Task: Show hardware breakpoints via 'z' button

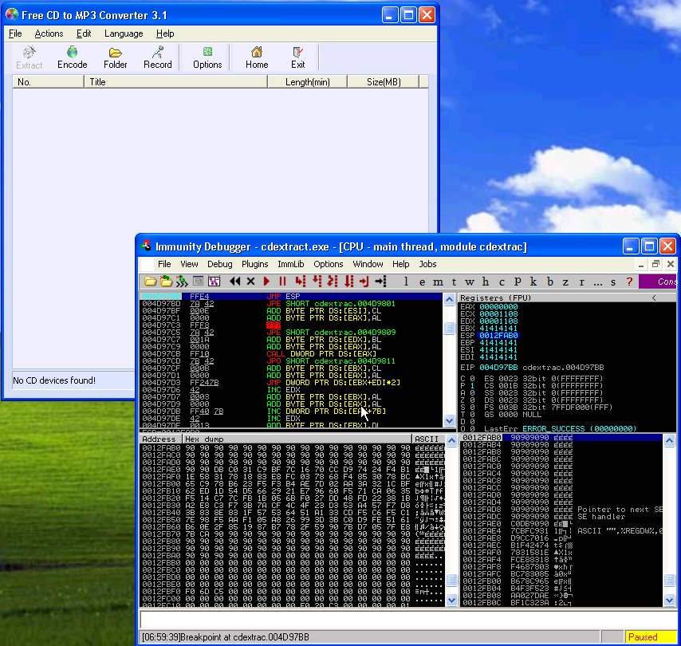Action: click(565, 282)
